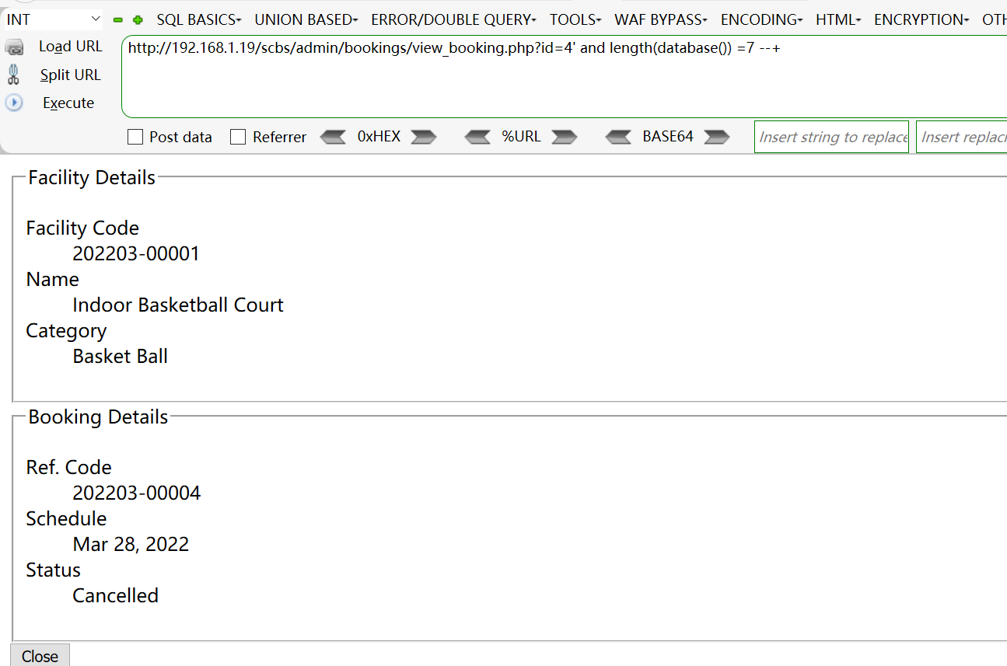The width and height of the screenshot is (1007, 666).
Task: Click the Status label
Action: pos(53,570)
